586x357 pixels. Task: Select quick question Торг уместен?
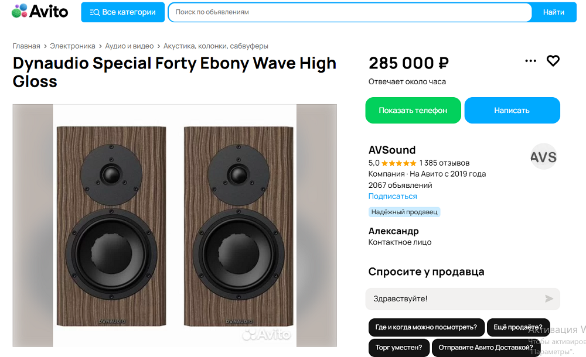[x=398, y=348]
